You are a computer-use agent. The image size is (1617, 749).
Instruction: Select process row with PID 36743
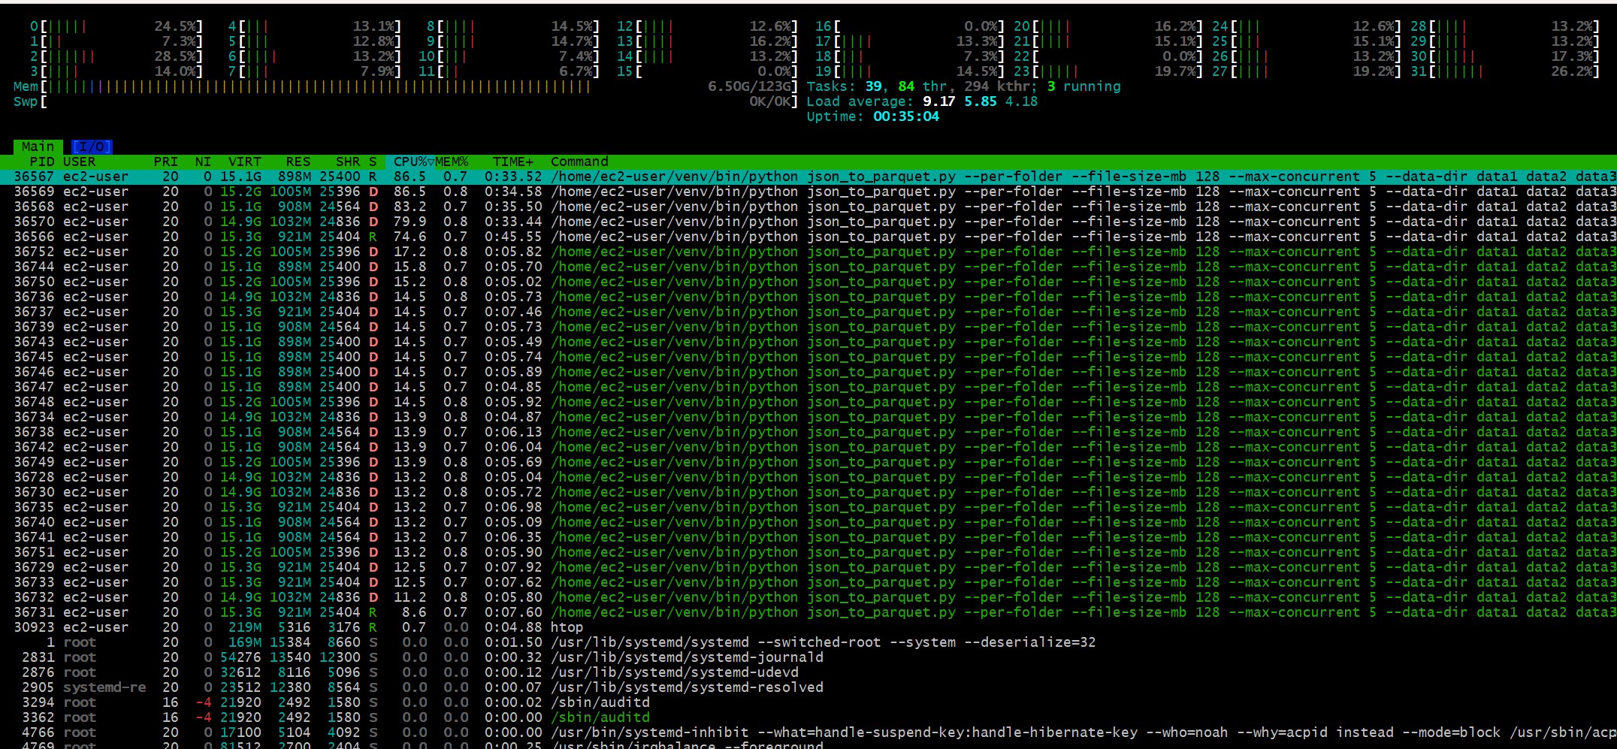pos(808,342)
